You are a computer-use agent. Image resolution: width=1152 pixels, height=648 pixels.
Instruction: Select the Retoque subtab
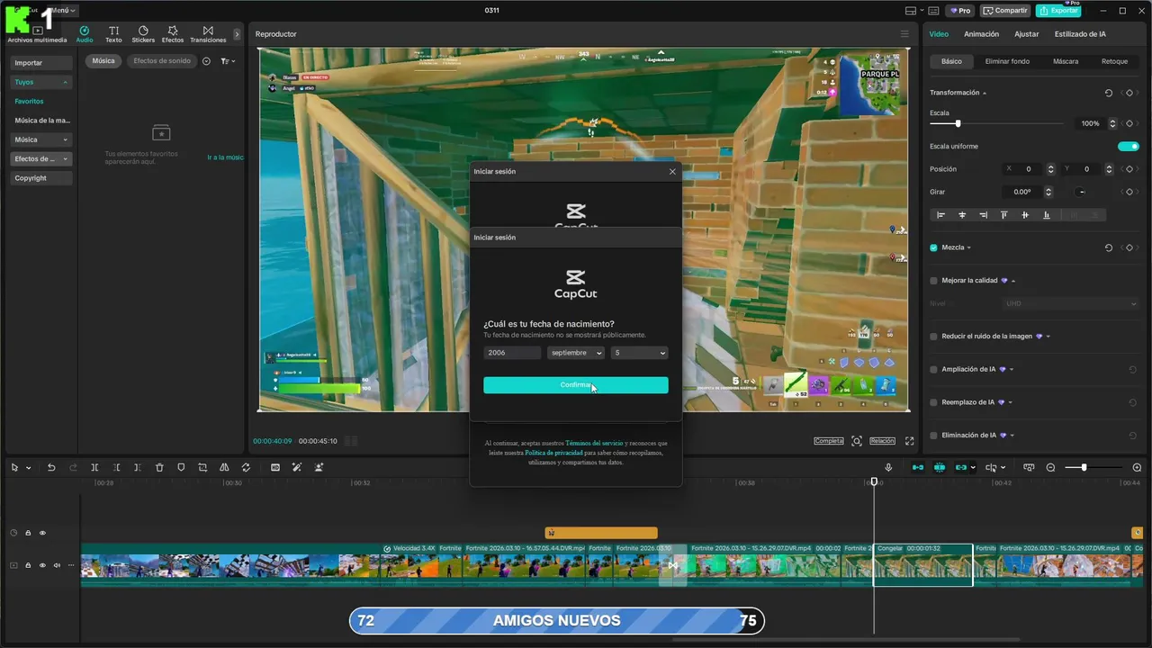(x=1114, y=61)
